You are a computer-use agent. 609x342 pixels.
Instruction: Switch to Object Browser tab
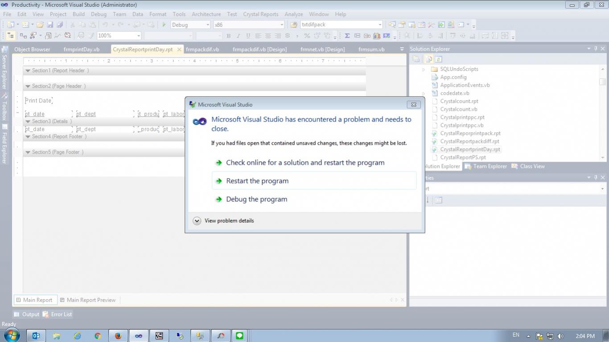pyautogui.click(x=32, y=49)
